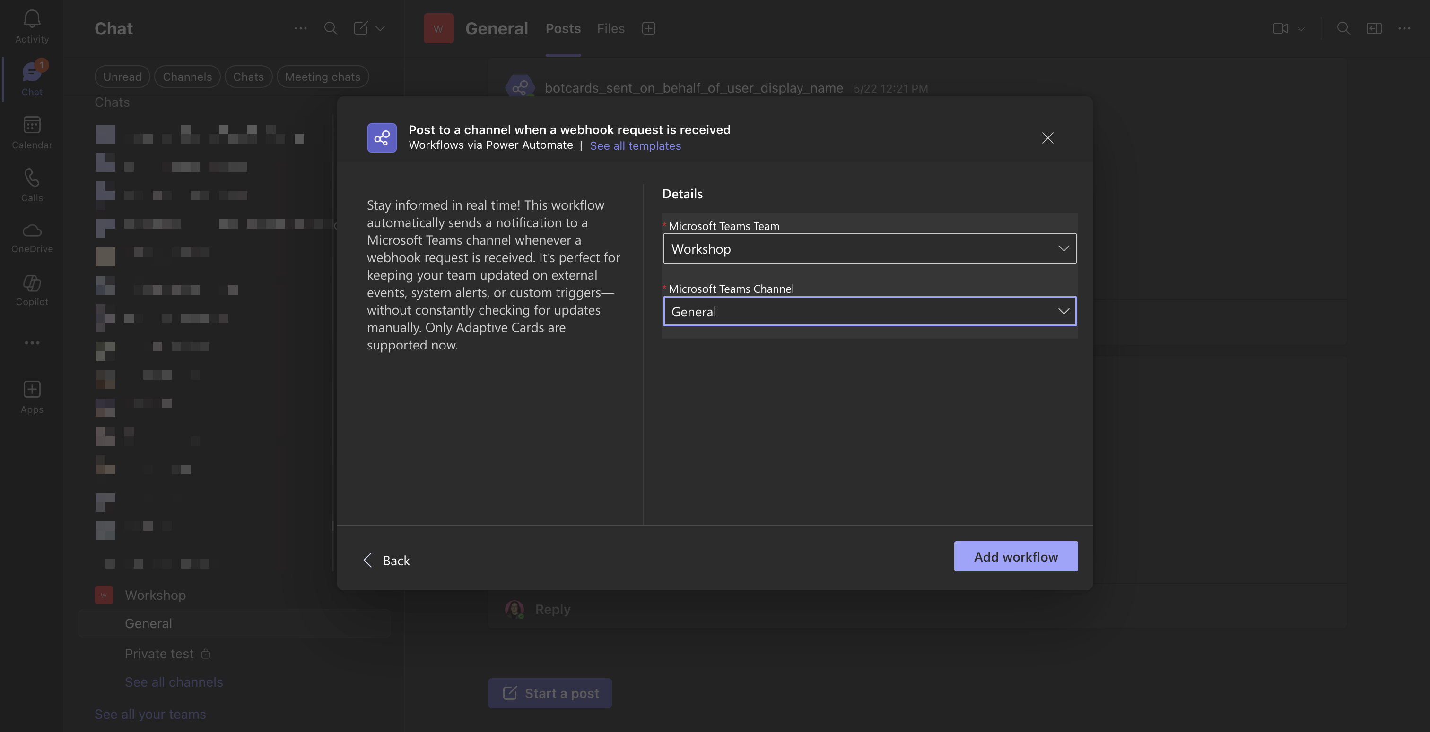The width and height of the screenshot is (1430, 732).
Task: Open the Microsoft Teams Team dropdown
Action: click(869, 248)
